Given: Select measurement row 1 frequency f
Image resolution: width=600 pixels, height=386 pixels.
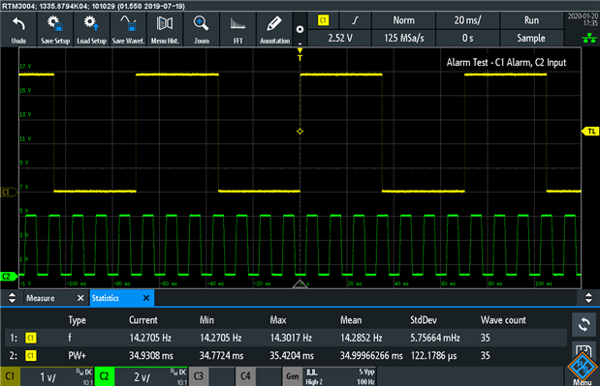Looking at the screenshot, I should click(285, 338).
